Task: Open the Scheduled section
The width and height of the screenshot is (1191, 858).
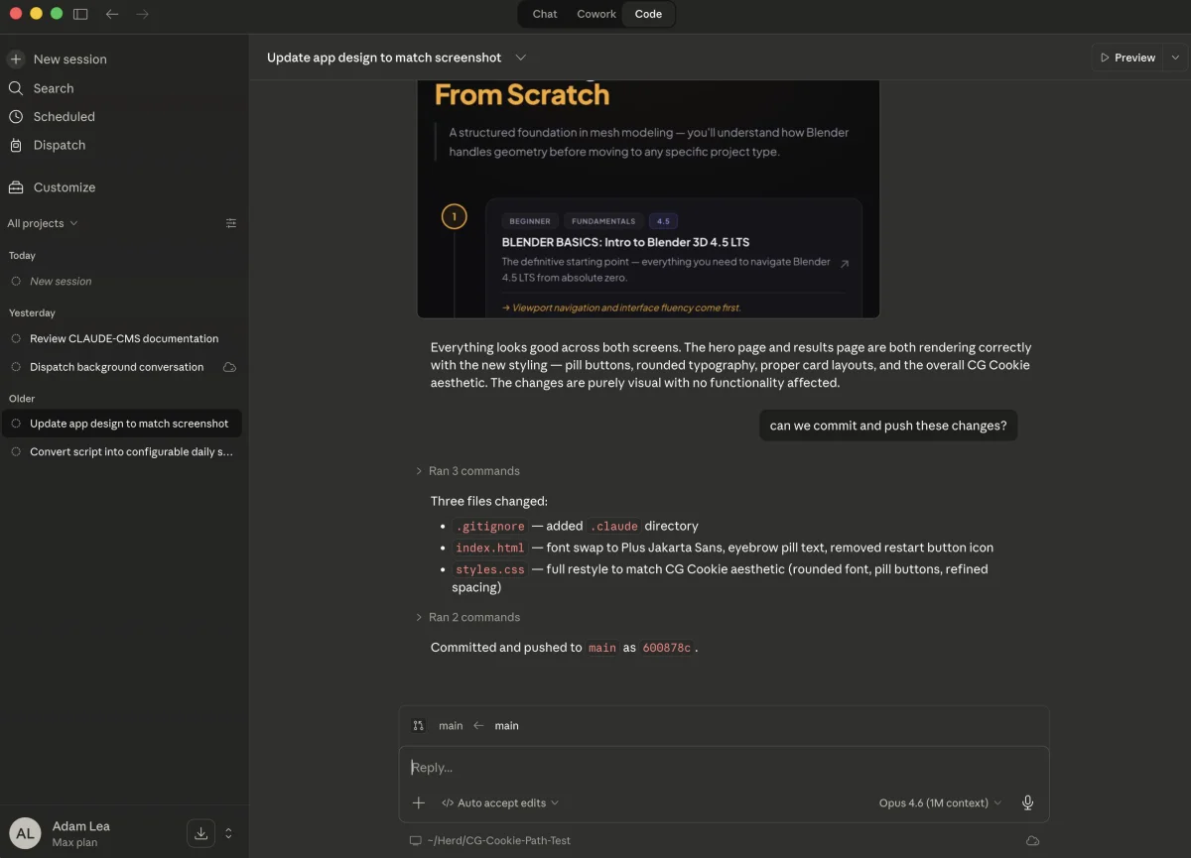Action: [64, 116]
